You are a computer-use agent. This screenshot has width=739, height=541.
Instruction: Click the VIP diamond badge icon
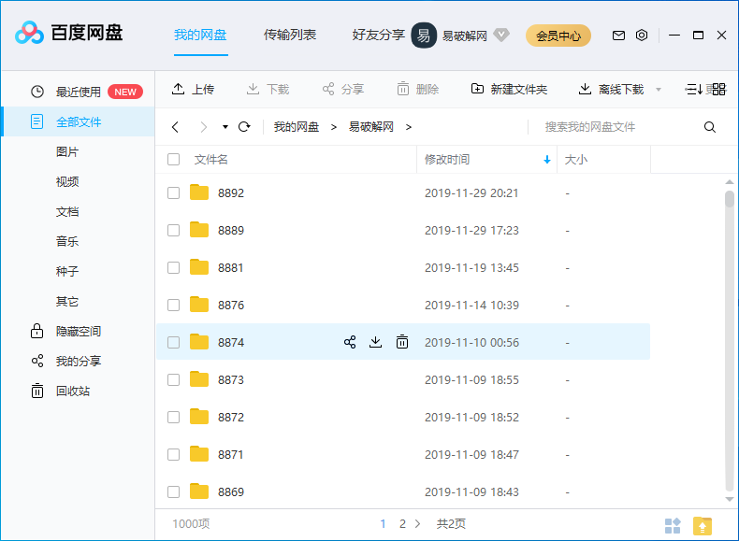click(x=501, y=35)
